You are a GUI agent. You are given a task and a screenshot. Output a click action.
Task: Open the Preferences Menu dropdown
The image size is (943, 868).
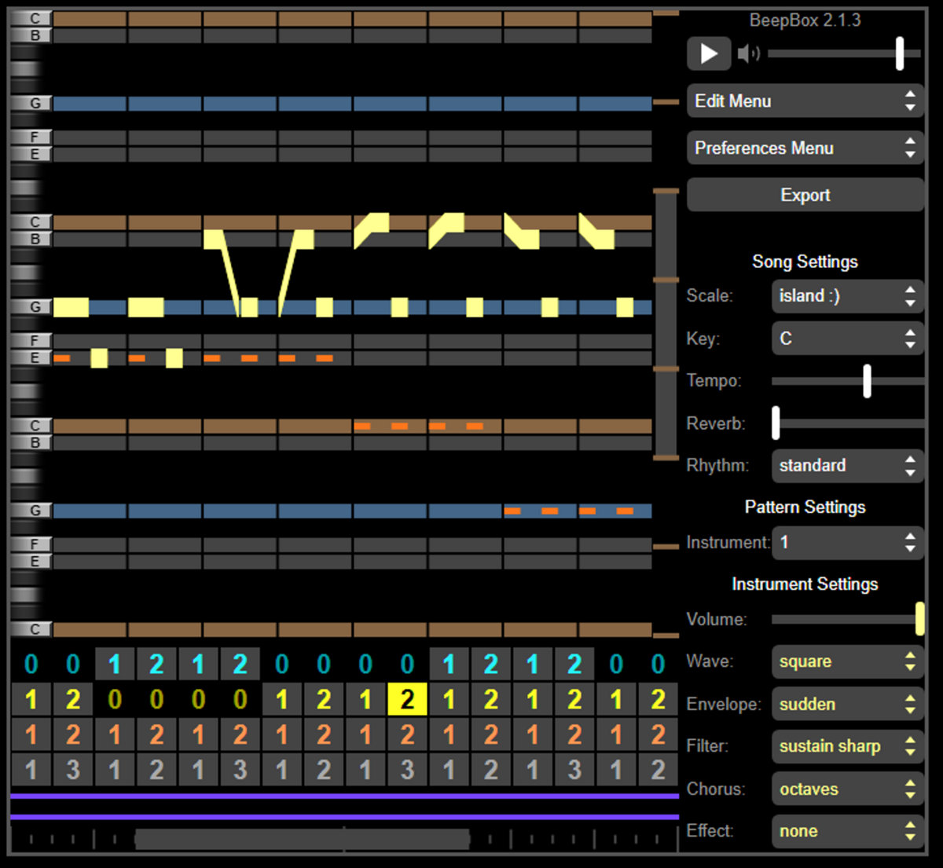coord(805,148)
